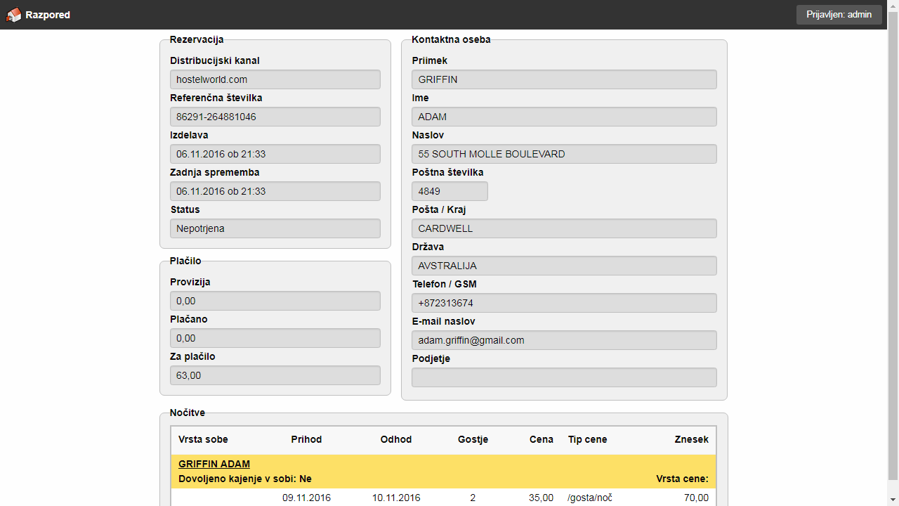Click the Za plačilo field
This screenshot has width=899, height=506.
(x=275, y=375)
